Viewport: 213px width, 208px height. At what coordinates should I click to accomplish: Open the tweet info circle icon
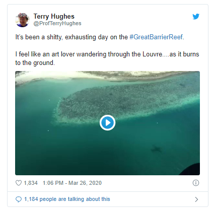(196, 183)
